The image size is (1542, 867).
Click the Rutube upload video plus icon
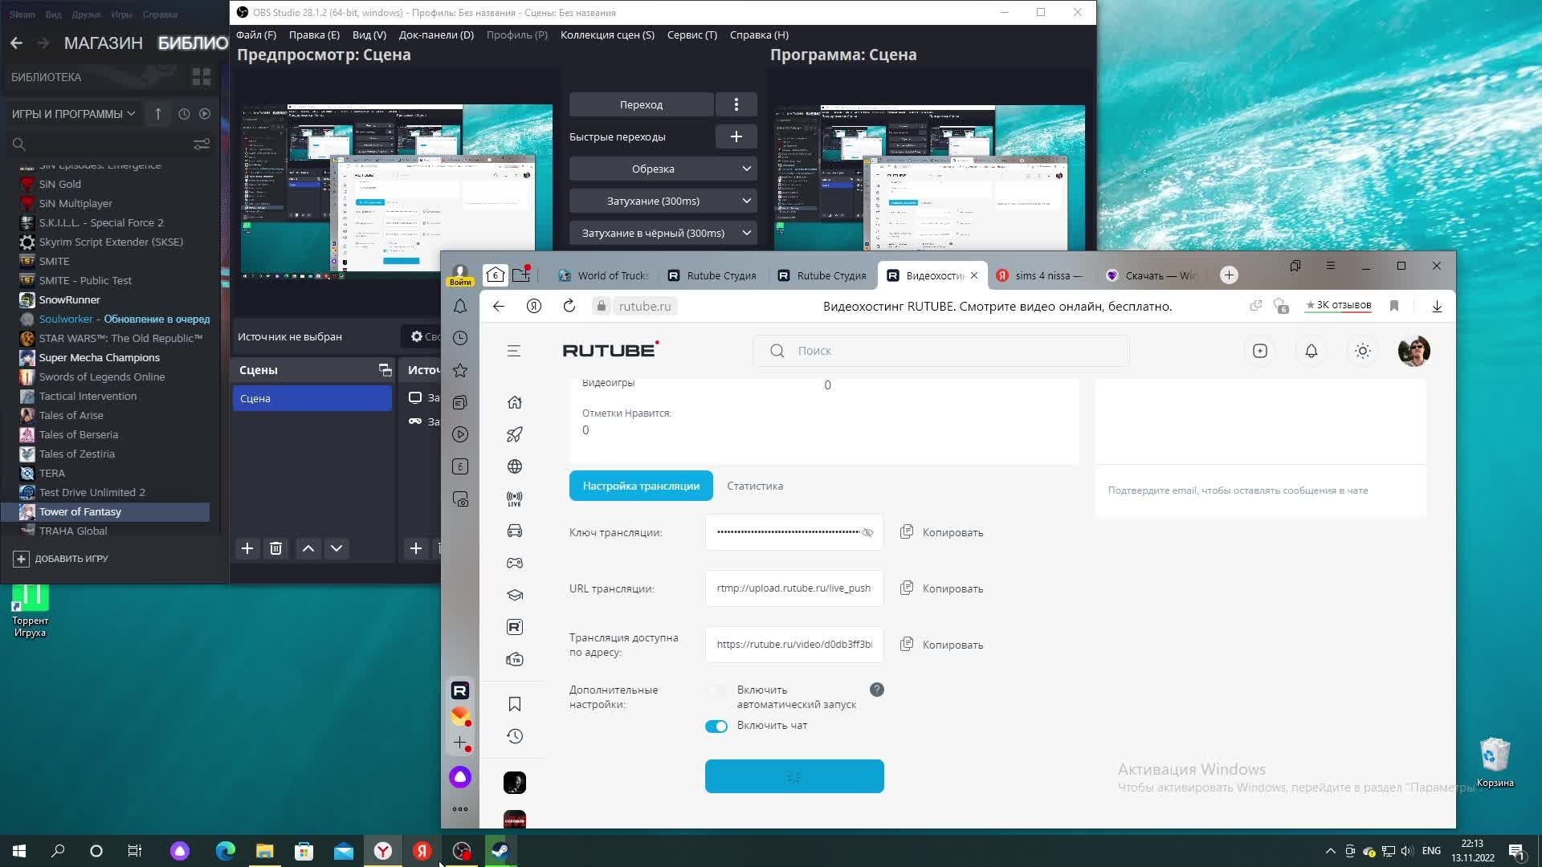click(x=1259, y=351)
